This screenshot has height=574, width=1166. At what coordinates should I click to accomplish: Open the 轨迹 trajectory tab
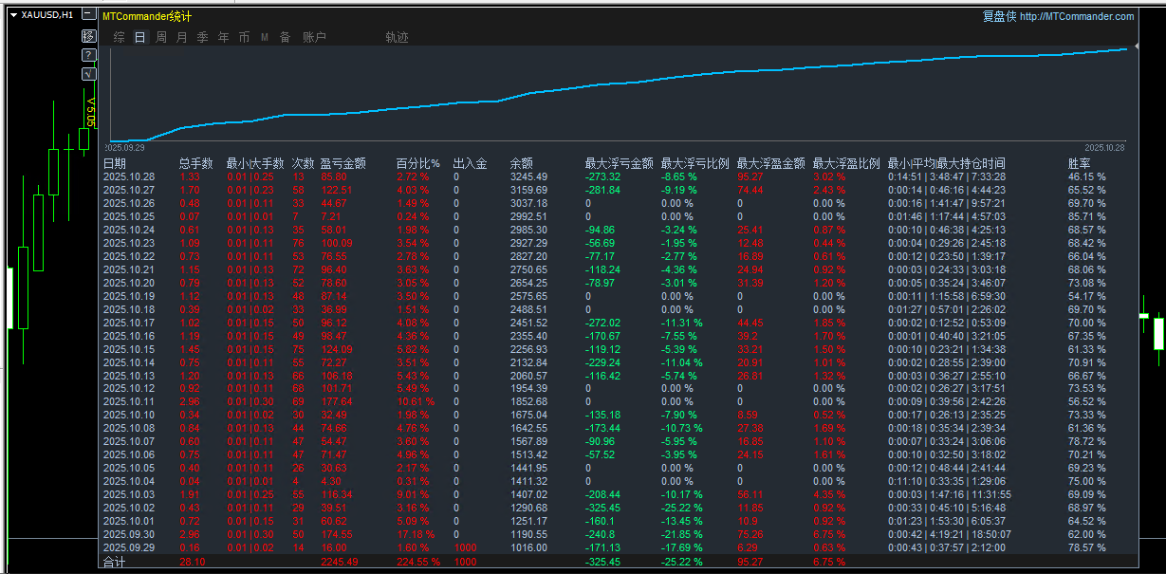397,37
